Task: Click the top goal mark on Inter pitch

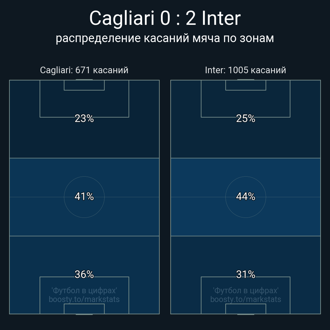Action: pyautogui.click(x=245, y=80)
